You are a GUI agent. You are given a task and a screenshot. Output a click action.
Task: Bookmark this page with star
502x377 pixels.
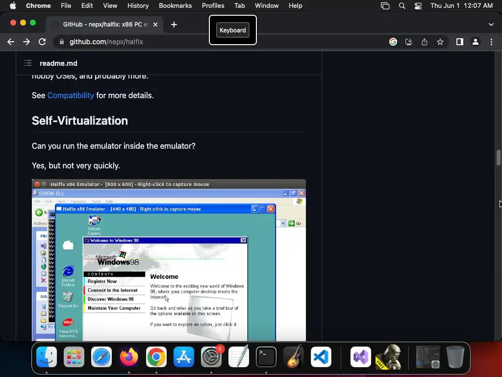440,42
